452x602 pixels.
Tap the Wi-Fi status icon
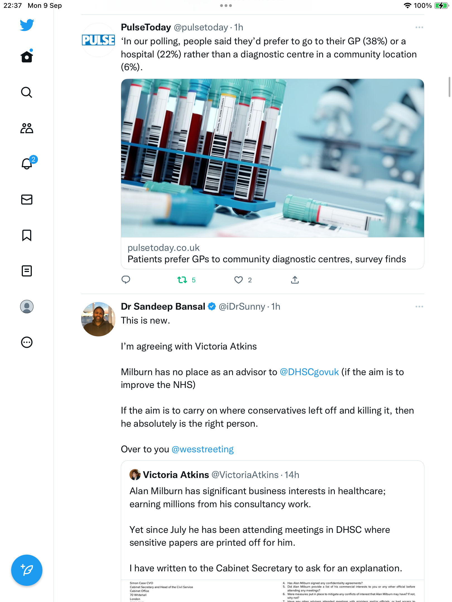point(407,6)
